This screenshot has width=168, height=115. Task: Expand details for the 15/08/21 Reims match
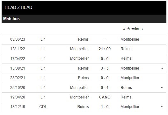tap(162, 68)
